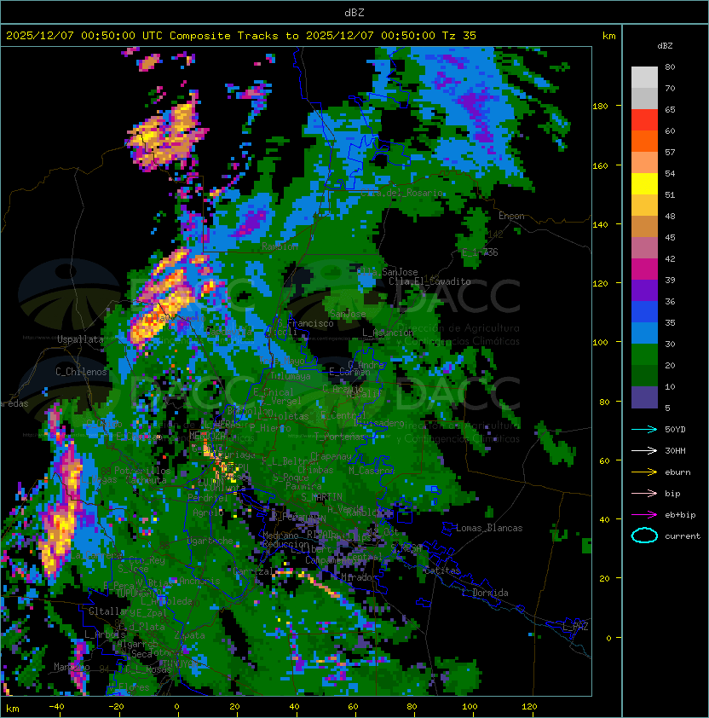This screenshot has width=709, height=718.
Task: Click the Catitas place label
Action: pyautogui.click(x=442, y=570)
